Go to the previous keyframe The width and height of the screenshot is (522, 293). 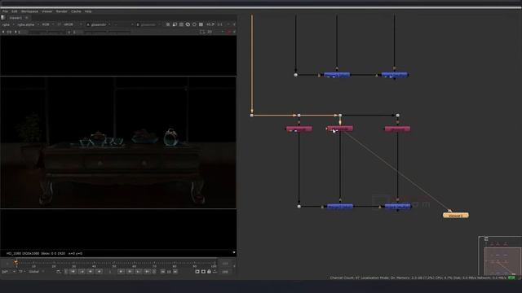coord(82,272)
